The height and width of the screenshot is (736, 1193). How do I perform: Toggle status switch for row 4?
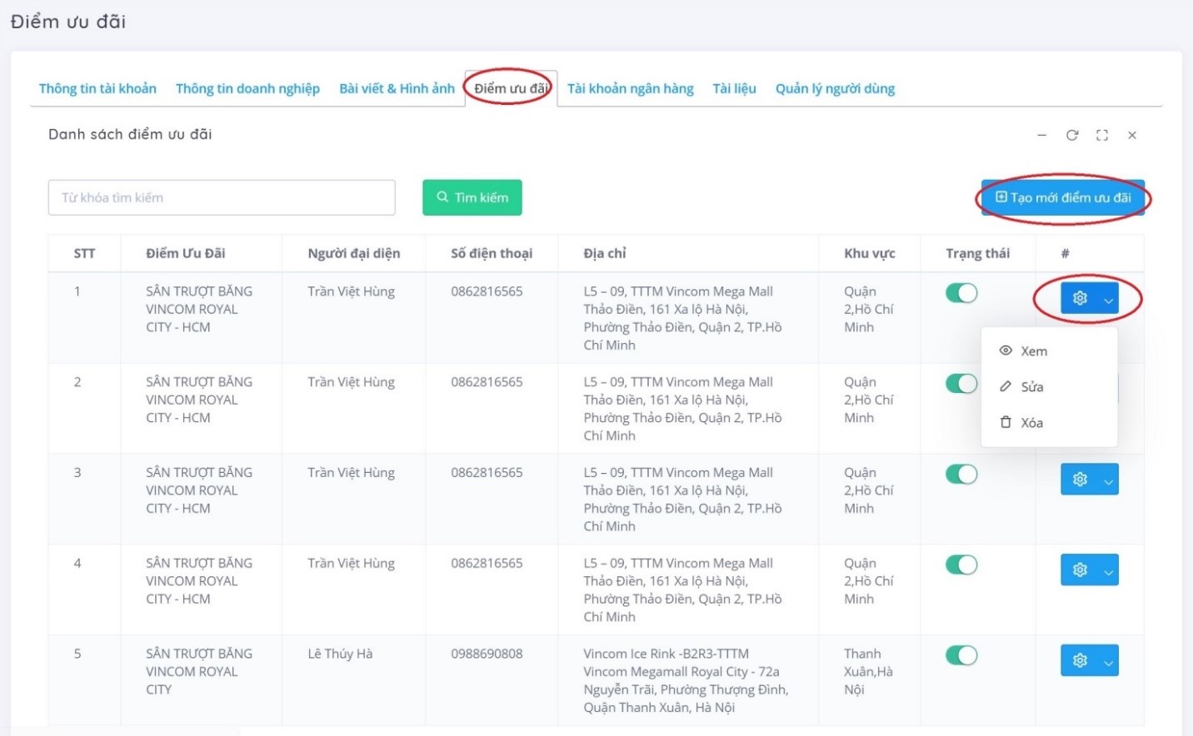[x=961, y=564]
